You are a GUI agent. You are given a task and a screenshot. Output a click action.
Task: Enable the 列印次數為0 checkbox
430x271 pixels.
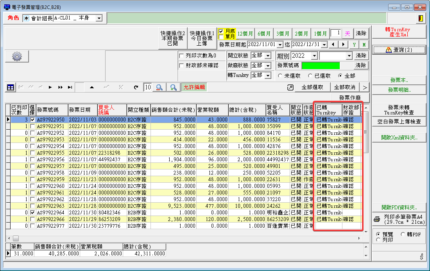tap(181, 56)
